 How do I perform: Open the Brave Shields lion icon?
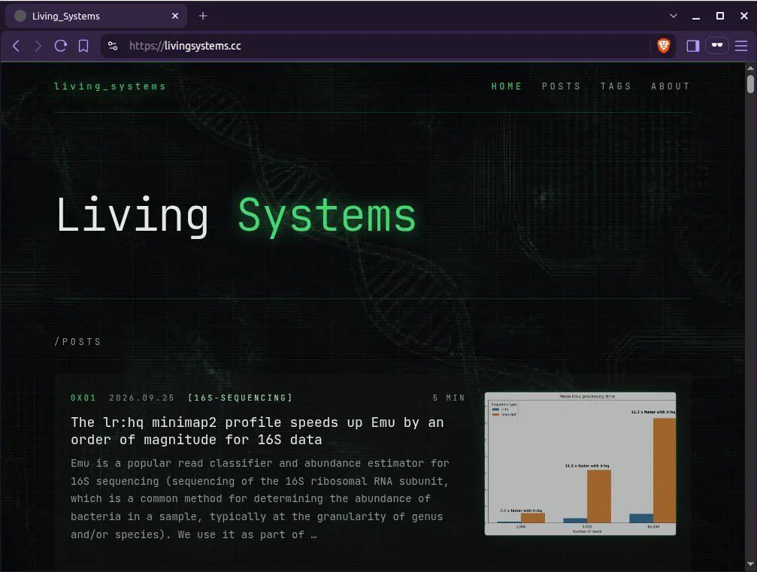(x=664, y=46)
